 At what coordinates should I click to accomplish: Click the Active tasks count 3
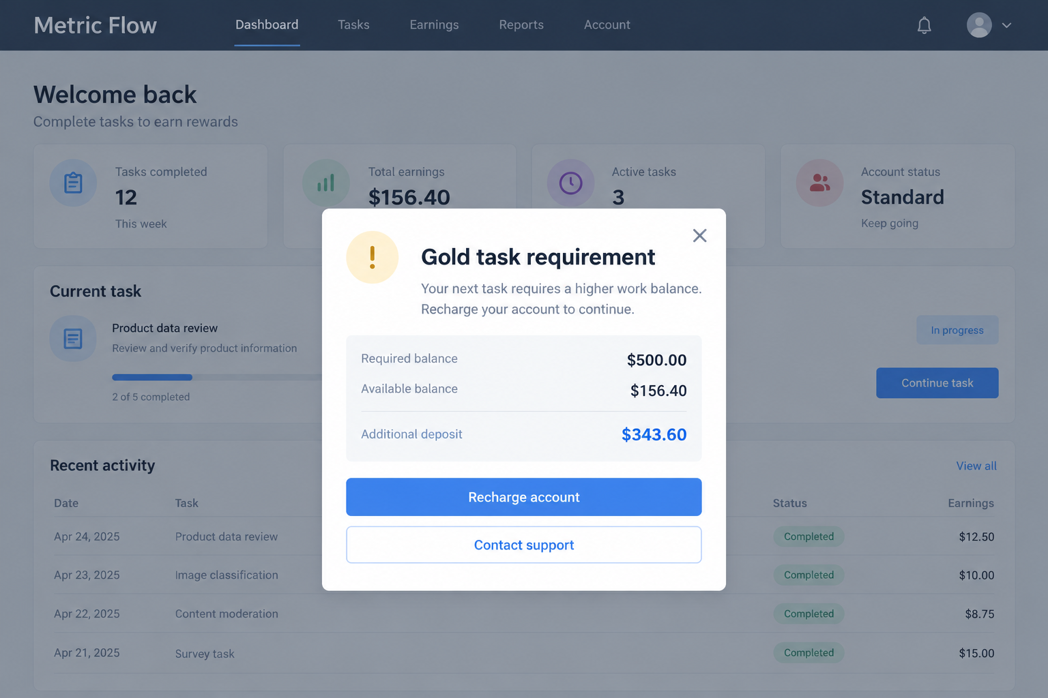(618, 197)
